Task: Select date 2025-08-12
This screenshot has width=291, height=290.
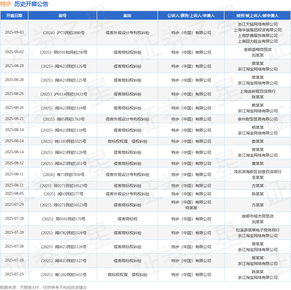Action: pos(14,163)
